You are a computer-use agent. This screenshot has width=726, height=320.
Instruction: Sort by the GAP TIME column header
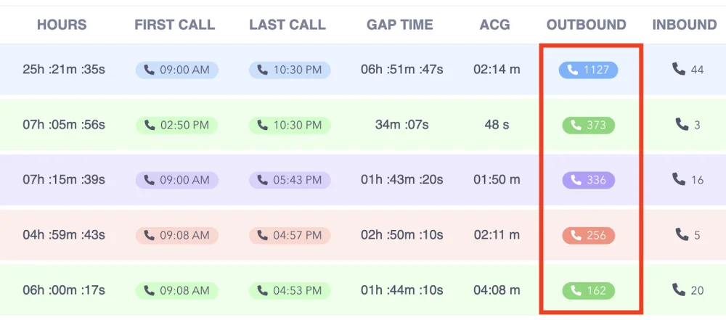click(401, 25)
